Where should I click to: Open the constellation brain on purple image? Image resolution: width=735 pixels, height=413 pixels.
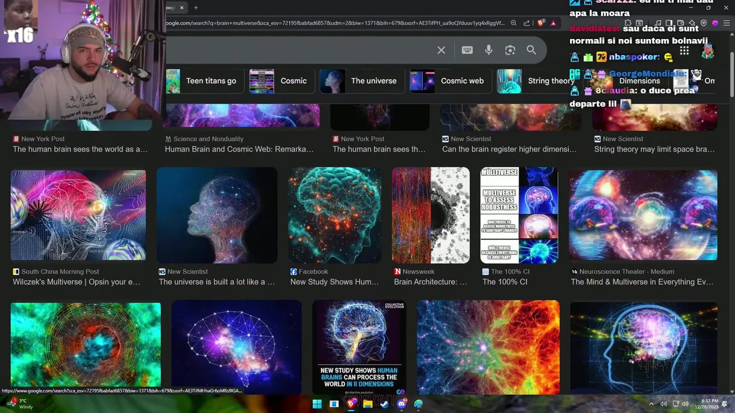(237, 348)
